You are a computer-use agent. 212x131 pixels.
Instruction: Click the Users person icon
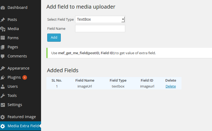pyautogui.click(x=3, y=86)
